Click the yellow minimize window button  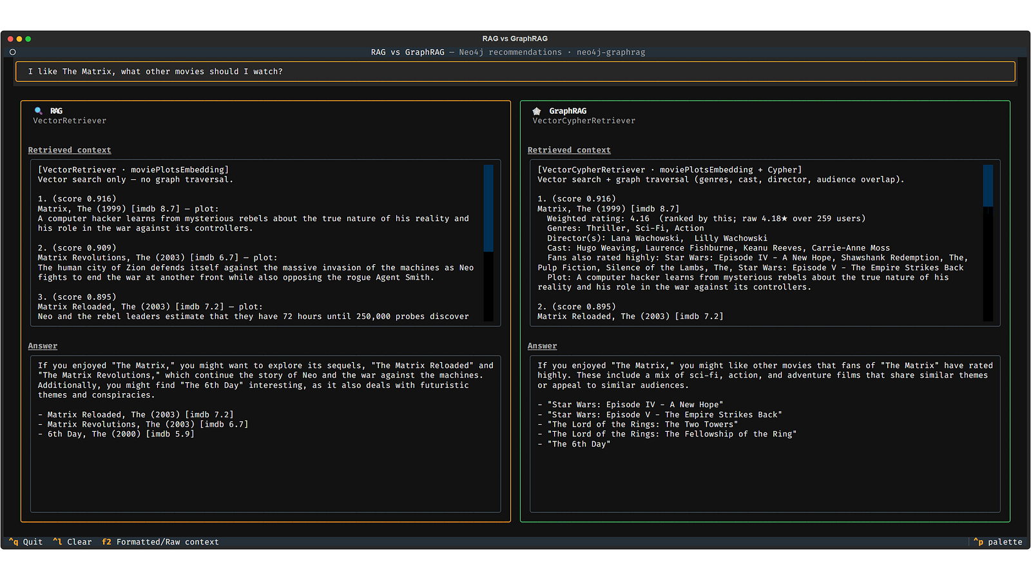click(x=19, y=39)
